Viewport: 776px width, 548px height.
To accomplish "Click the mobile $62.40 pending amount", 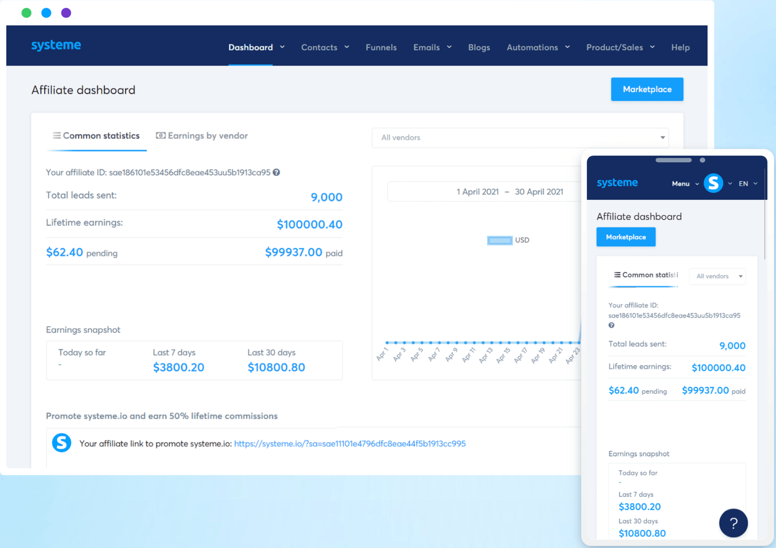I will point(624,391).
